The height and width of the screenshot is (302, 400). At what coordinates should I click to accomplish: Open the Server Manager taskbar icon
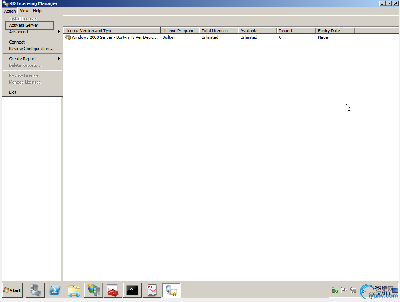(35, 290)
